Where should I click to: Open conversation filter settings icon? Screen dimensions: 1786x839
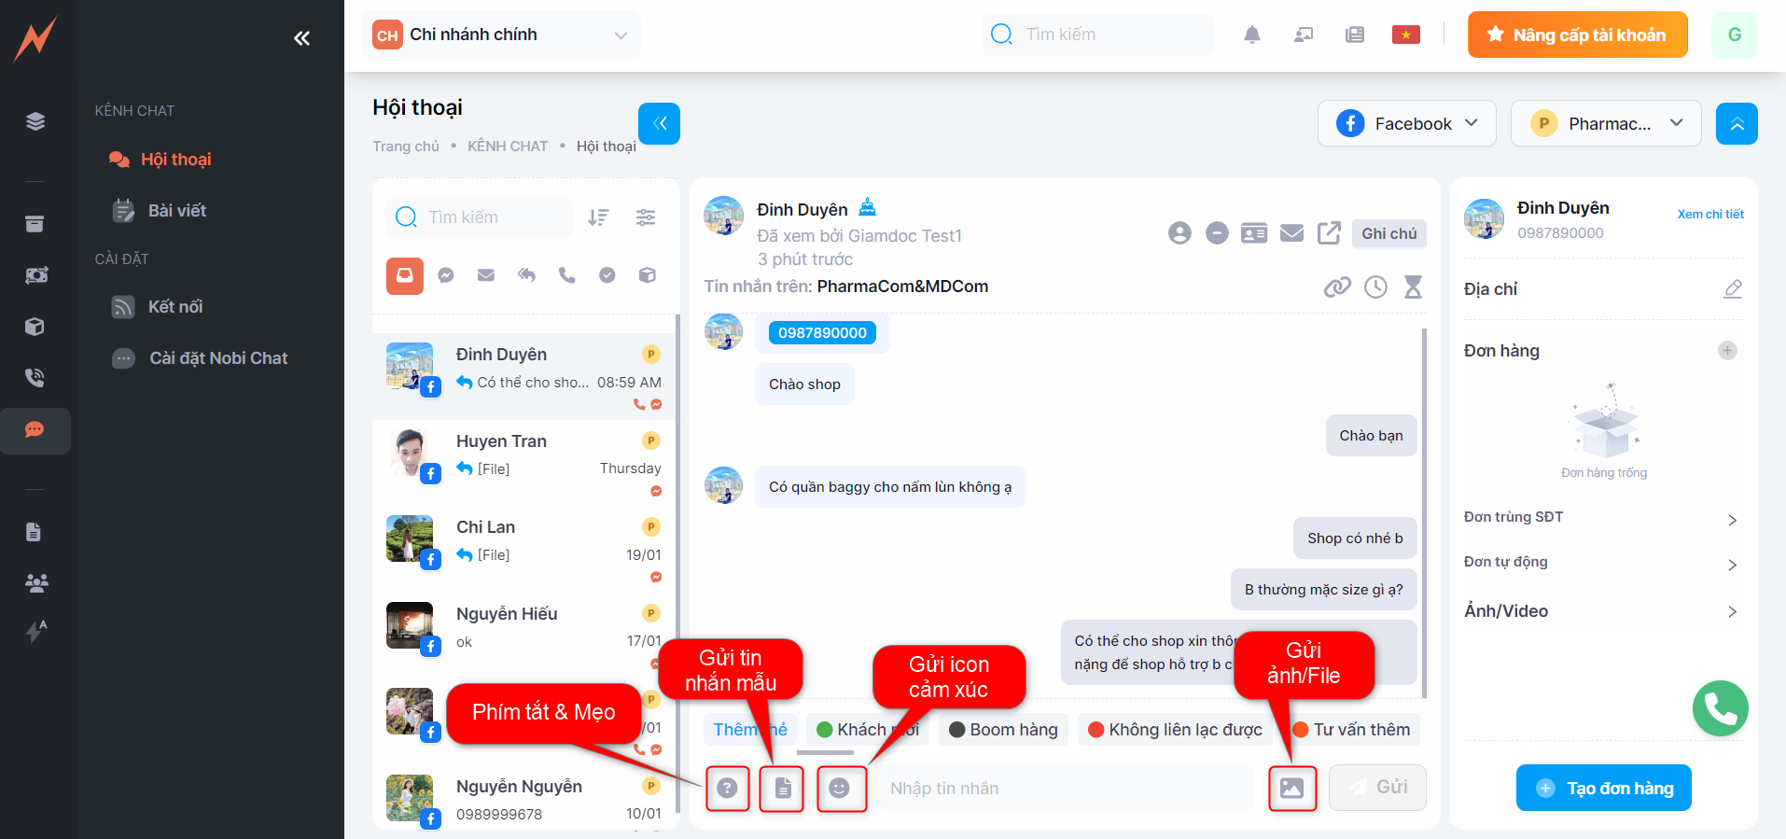pos(646,217)
